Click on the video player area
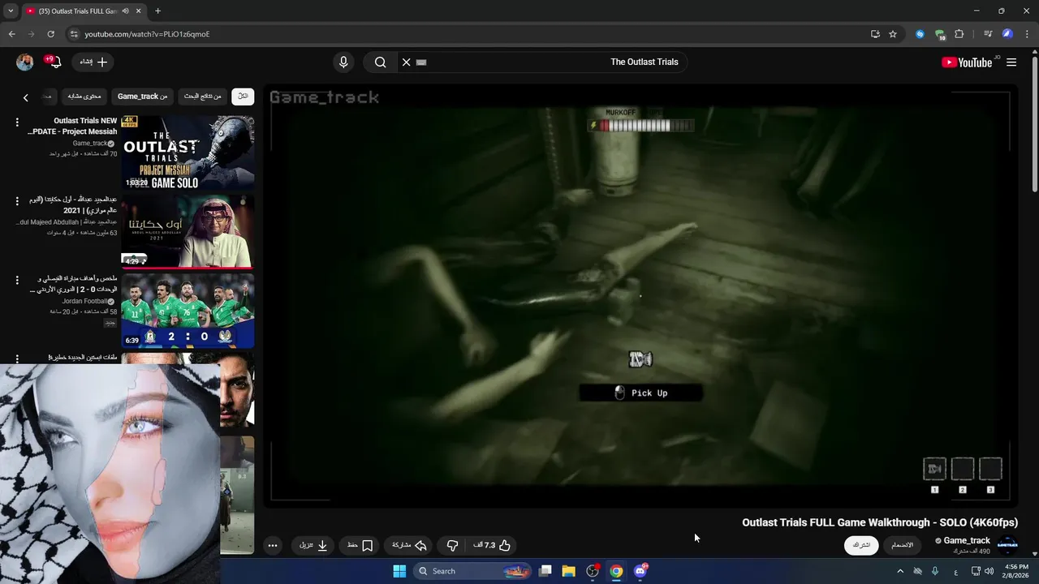Screen dimensions: 1039x584 click(x=641, y=296)
